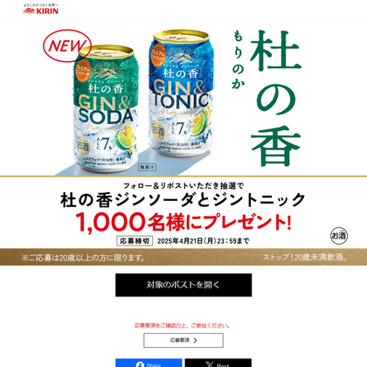Click the red guidelines confirmation text
The width and height of the screenshot is (367, 367).
182,326
